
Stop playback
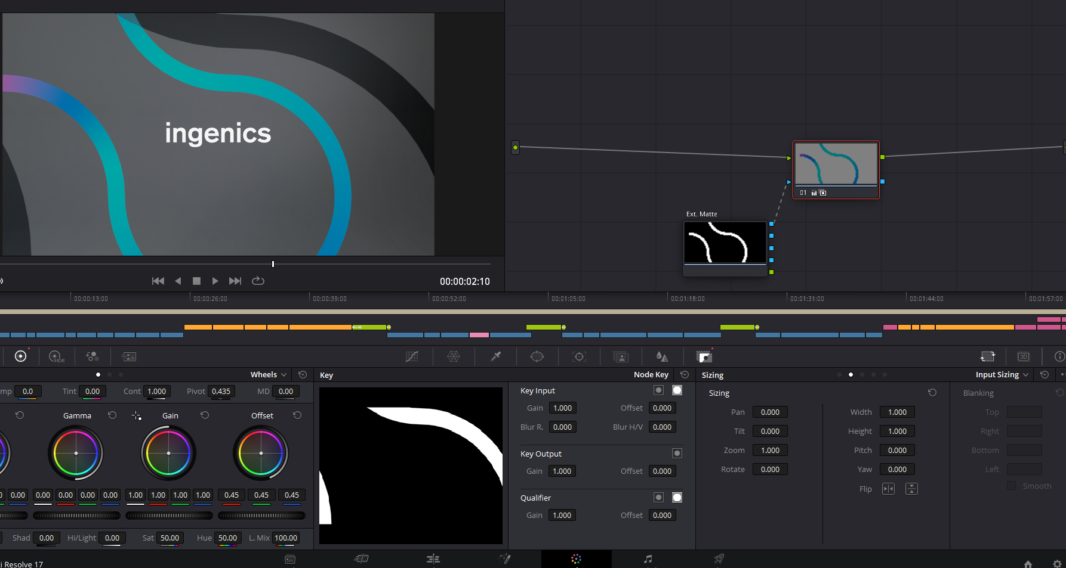tap(196, 281)
